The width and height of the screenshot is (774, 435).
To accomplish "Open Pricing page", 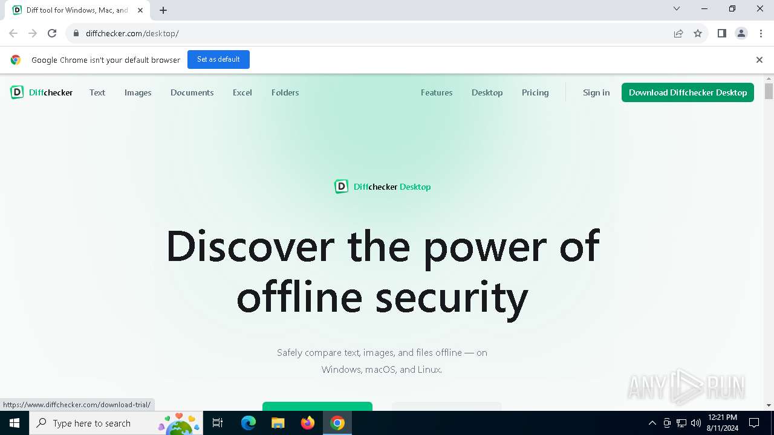I will click(x=535, y=92).
